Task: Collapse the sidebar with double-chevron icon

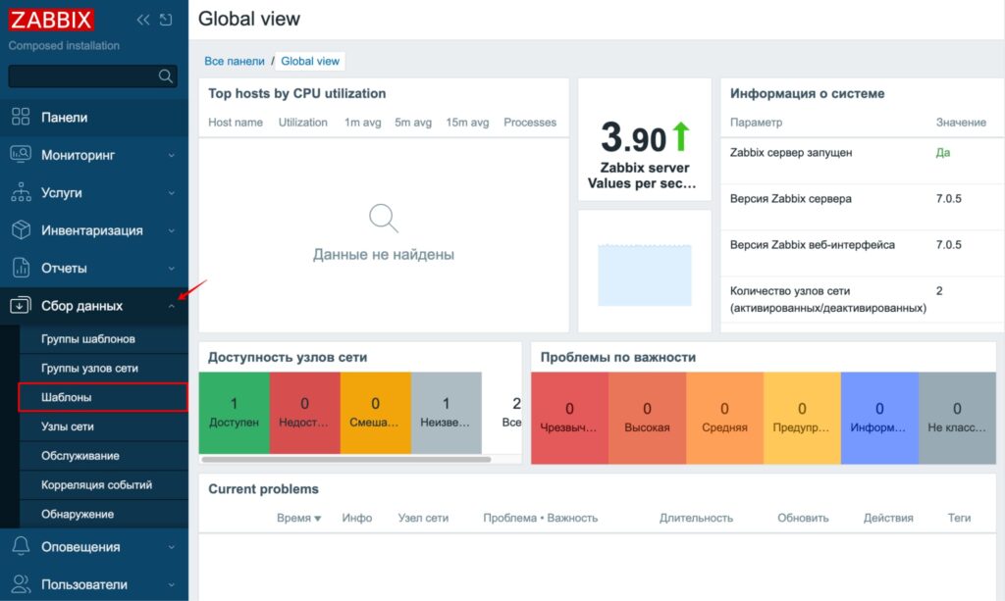Action: pos(143,20)
